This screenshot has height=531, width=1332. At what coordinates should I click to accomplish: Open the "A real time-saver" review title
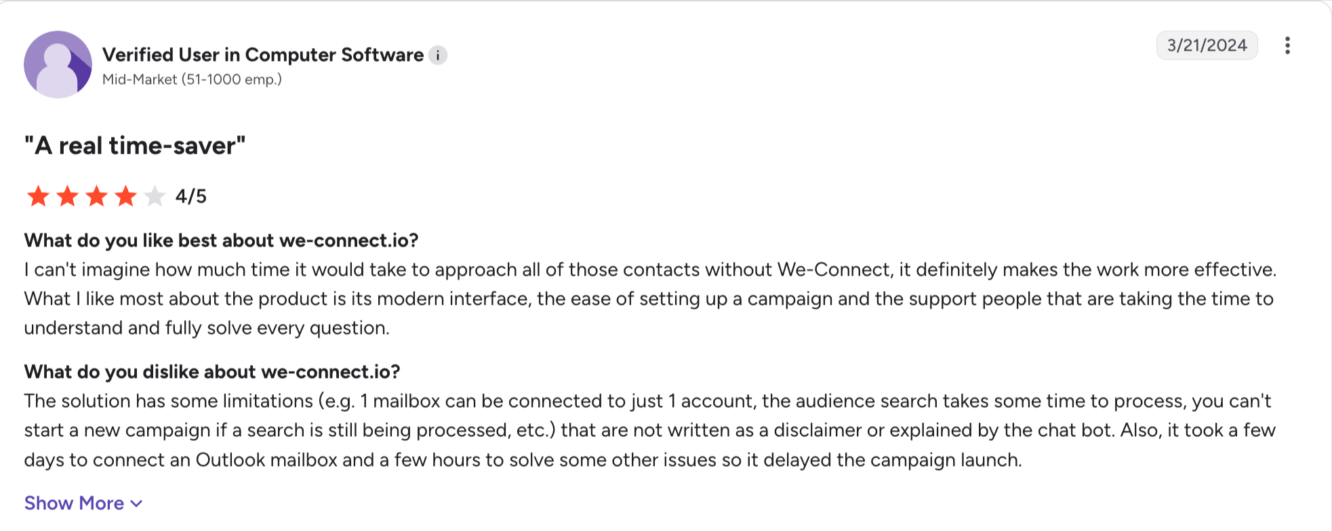tap(135, 146)
